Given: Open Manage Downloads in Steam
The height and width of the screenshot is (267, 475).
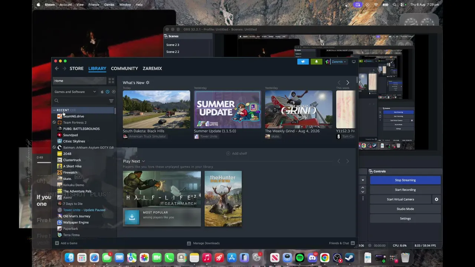Looking at the screenshot, I should tap(203, 243).
